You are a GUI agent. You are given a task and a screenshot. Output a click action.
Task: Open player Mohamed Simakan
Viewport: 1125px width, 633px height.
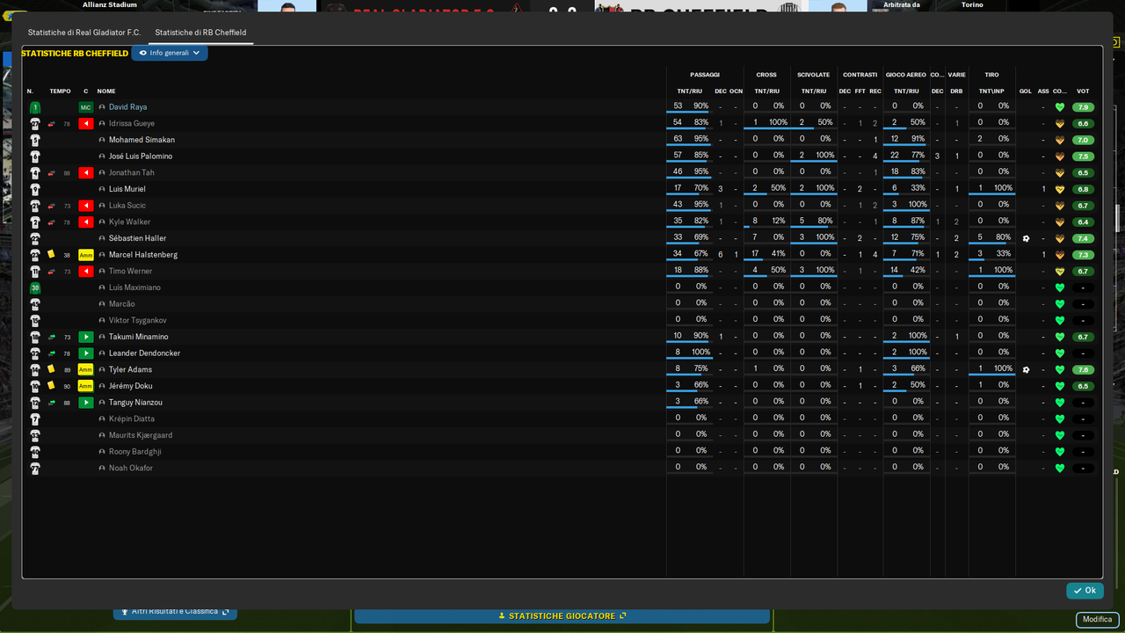[x=142, y=140]
